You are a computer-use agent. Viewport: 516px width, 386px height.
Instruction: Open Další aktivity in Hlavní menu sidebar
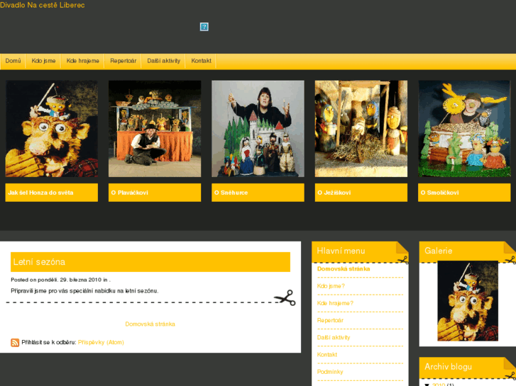click(334, 337)
